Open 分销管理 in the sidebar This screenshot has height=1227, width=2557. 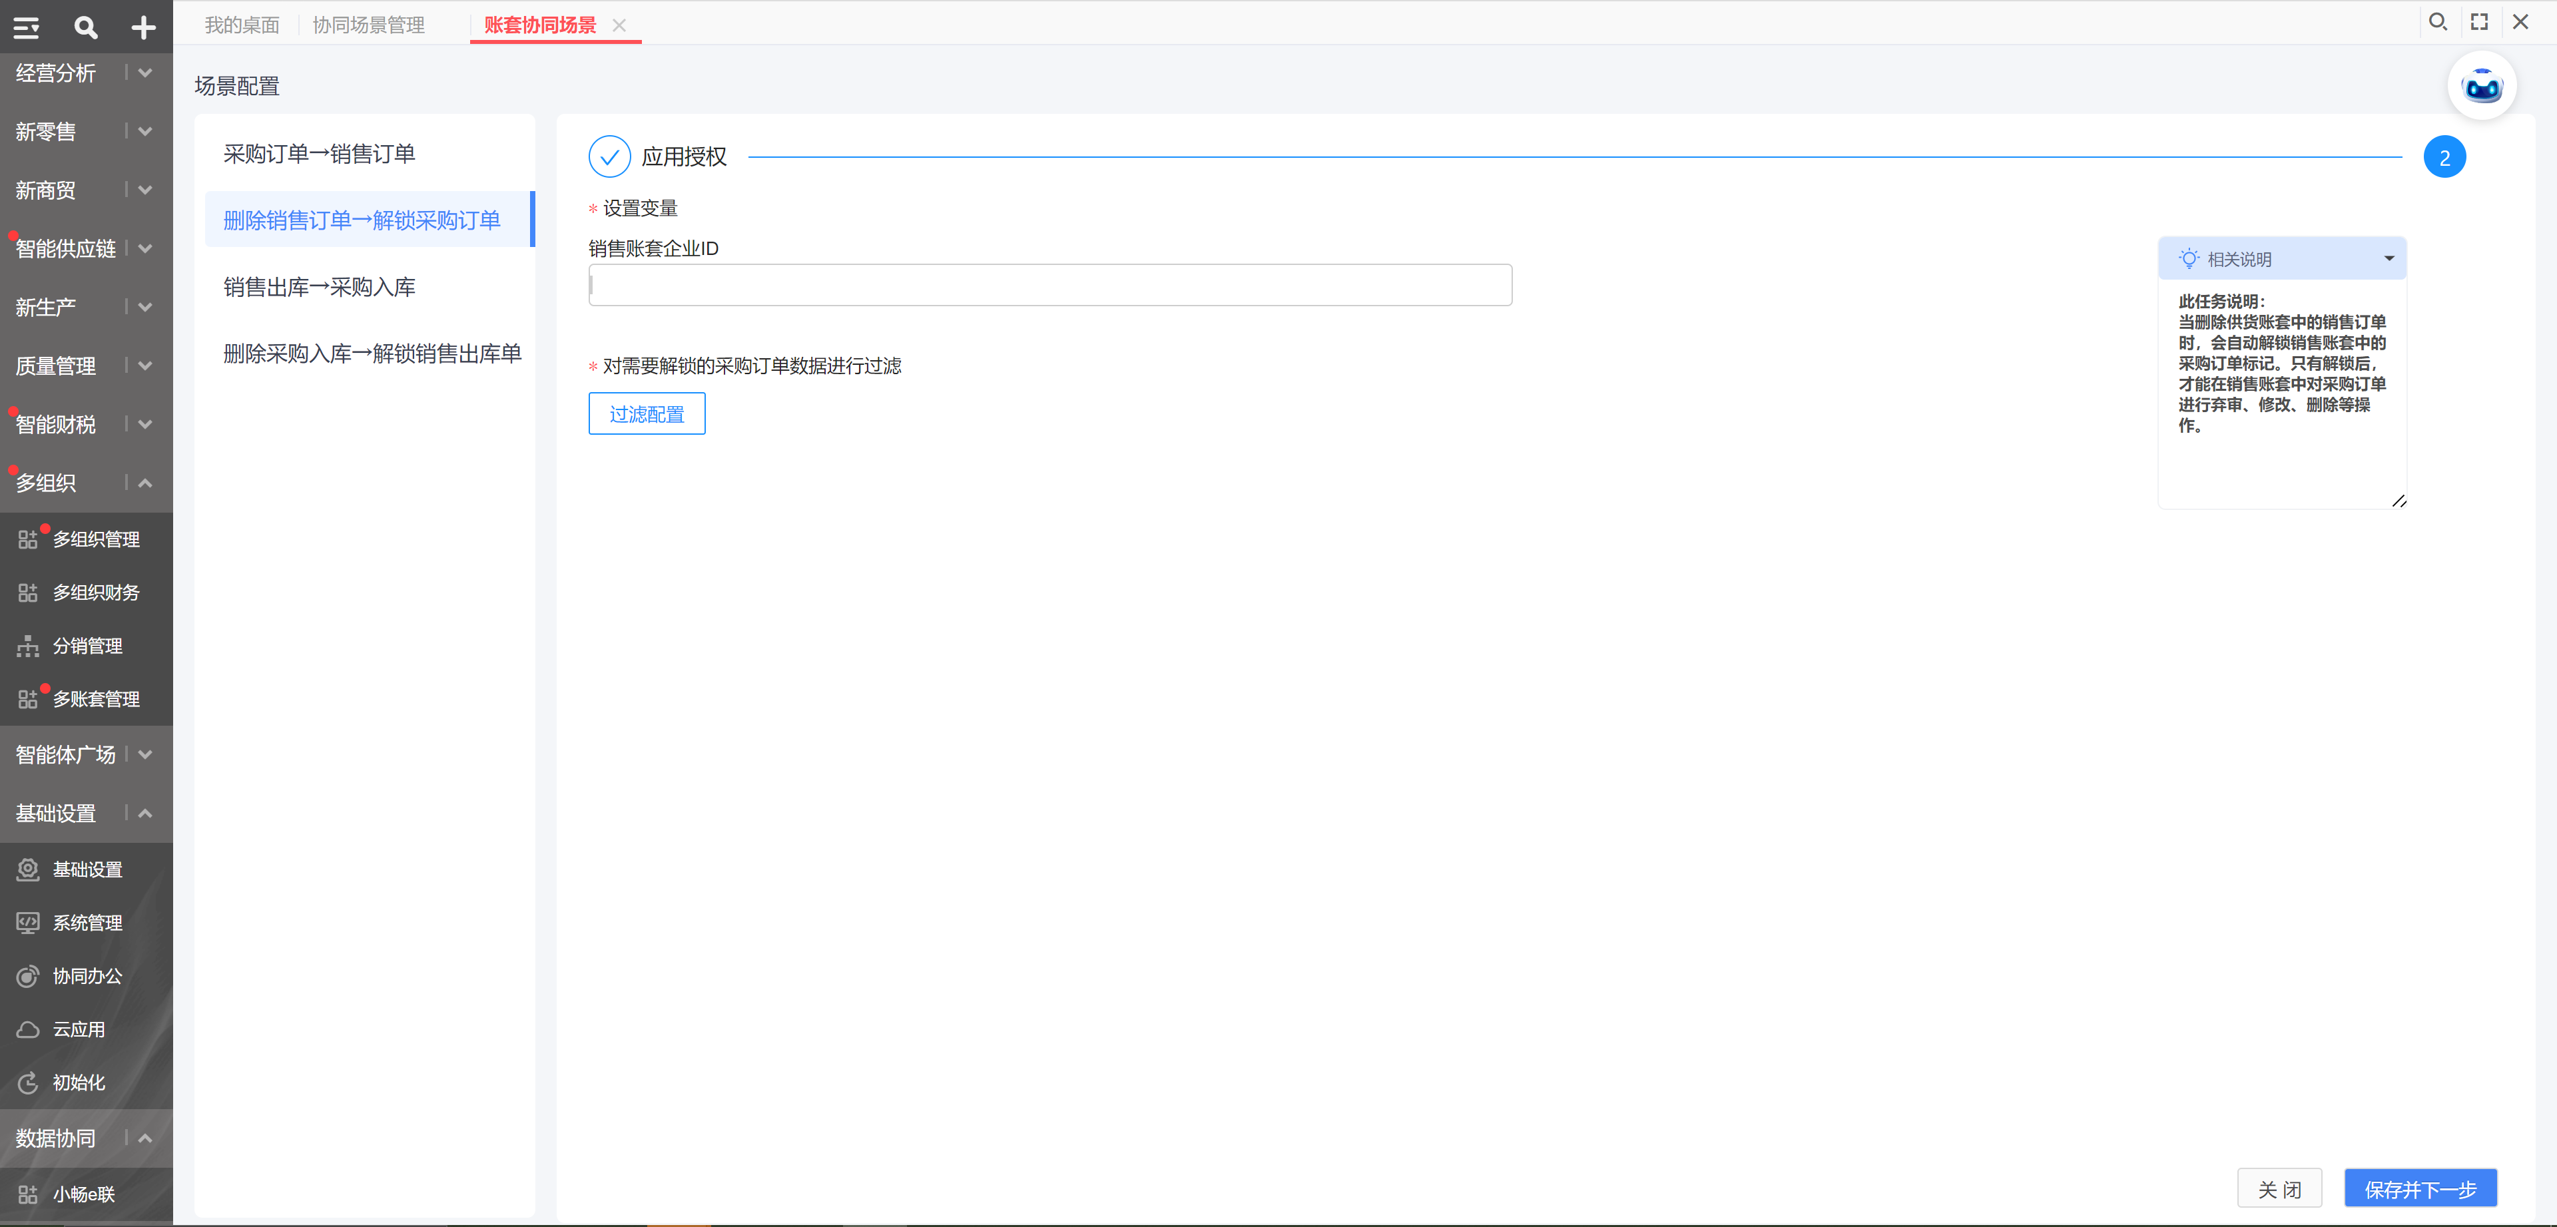pos(87,646)
